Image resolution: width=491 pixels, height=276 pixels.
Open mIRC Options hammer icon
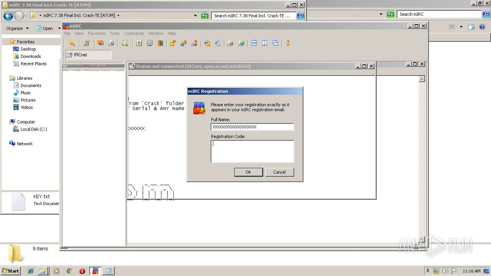tap(87, 43)
